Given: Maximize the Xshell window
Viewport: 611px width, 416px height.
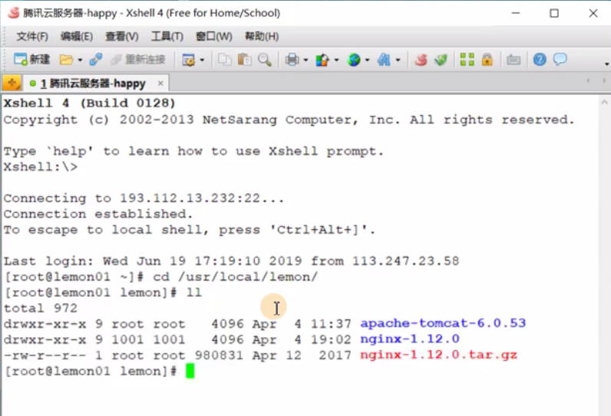Looking at the screenshot, I should coord(554,13).
